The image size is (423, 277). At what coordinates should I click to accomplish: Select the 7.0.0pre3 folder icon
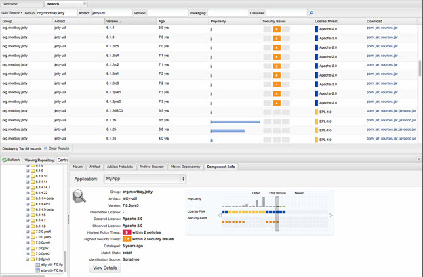(33, 259)
